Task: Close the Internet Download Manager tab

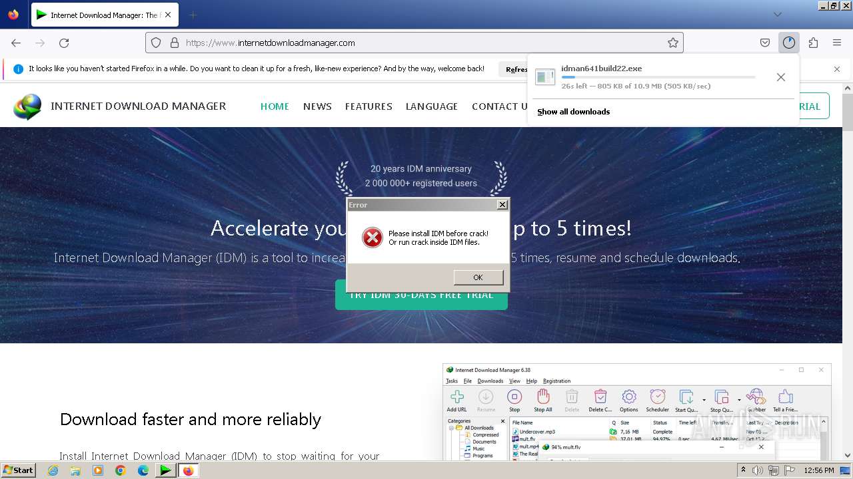Action: [x=168, y=15]
